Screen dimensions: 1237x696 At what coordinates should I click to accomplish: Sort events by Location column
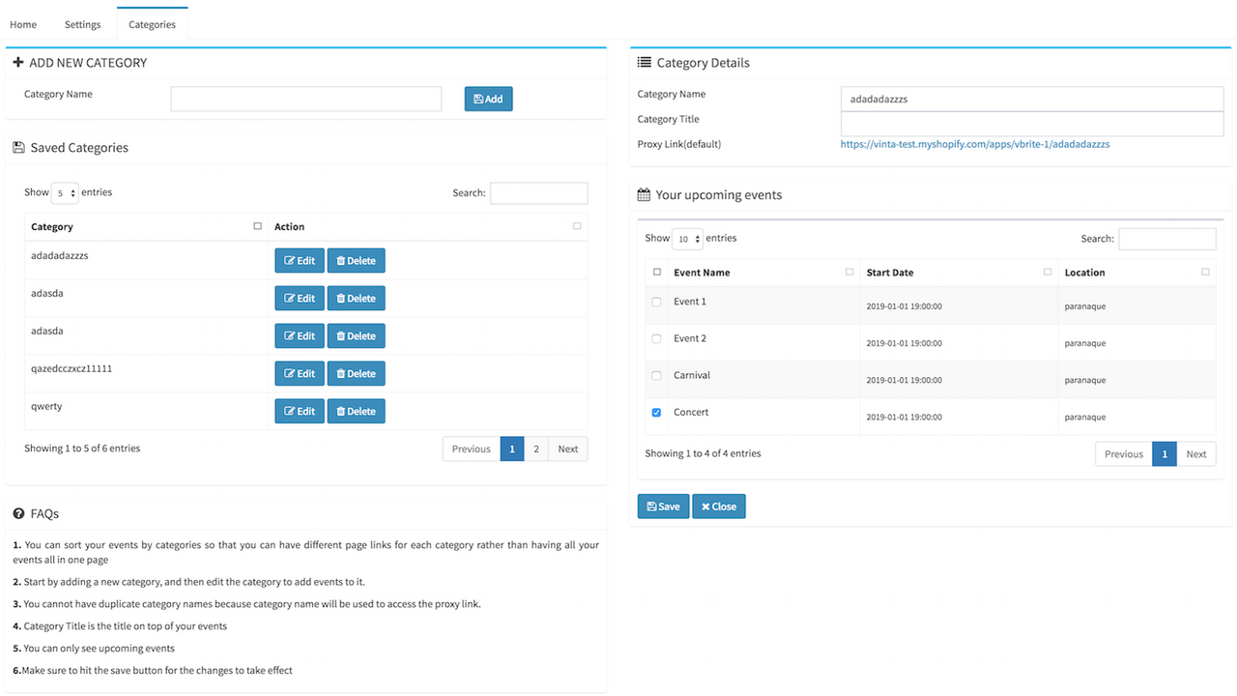click(x=1136, y=273)
